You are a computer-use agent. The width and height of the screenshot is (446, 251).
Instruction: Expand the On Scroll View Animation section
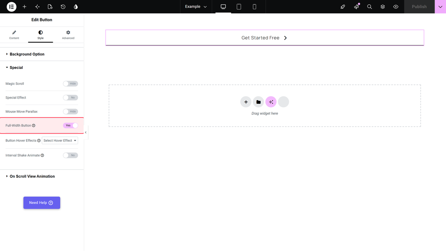(x=42, y=176)
